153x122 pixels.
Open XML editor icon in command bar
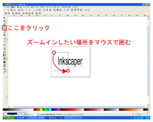[78, 10]
